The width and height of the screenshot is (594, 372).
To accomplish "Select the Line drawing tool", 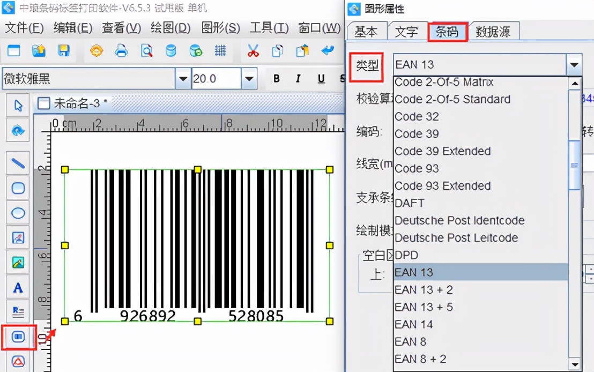I will click(18, 163).
